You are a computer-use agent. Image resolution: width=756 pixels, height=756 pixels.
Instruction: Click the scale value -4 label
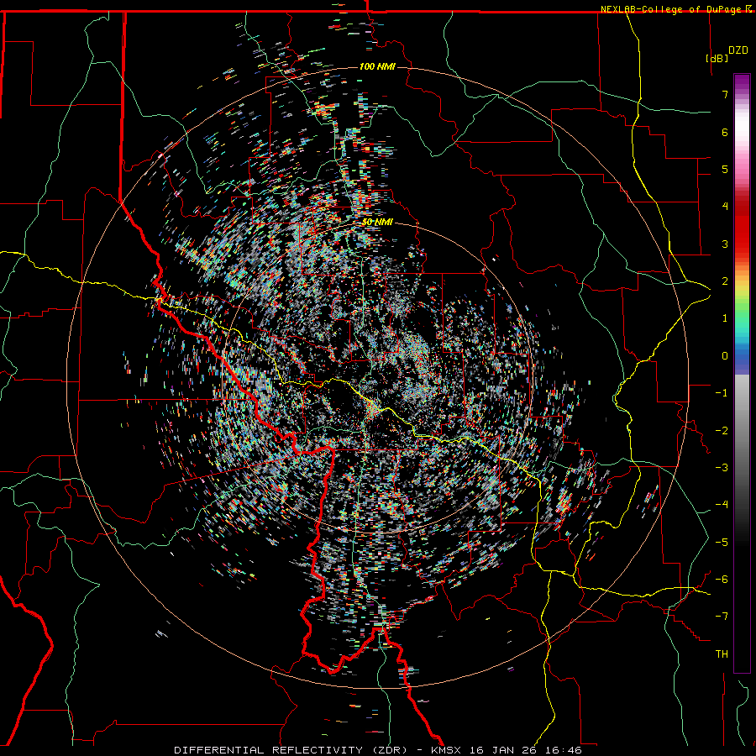click(x=722, y=504)
